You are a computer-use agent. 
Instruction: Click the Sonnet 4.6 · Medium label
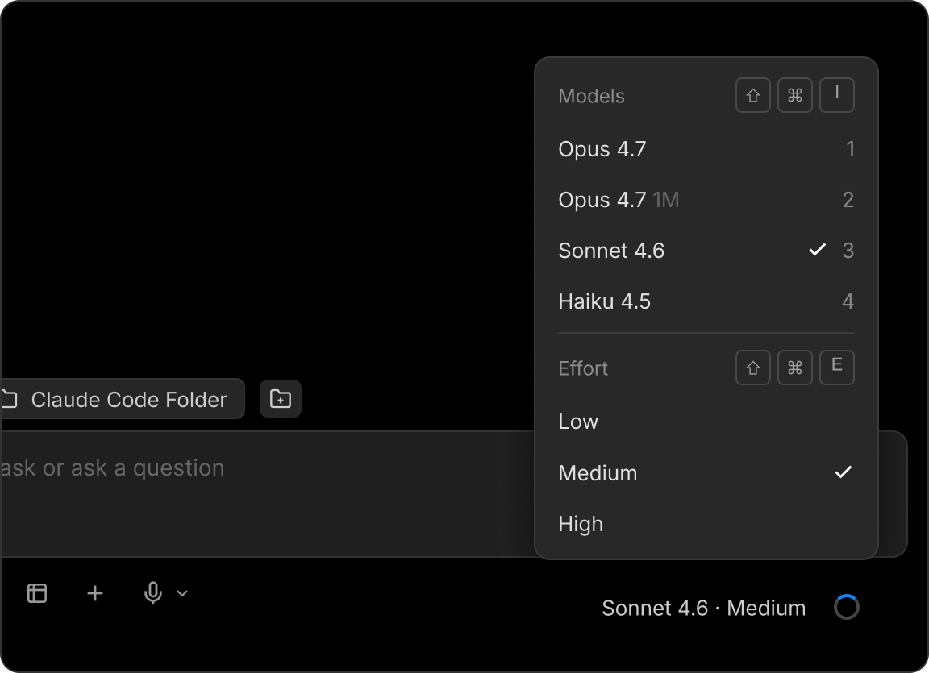(703, 608)
